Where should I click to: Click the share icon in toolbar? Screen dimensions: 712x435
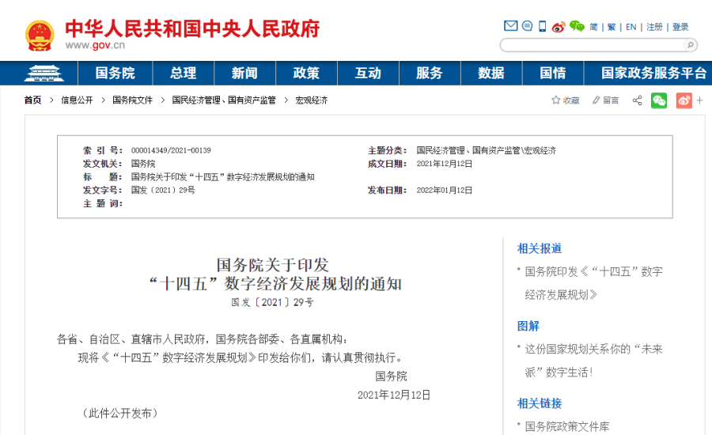[637, 100]
